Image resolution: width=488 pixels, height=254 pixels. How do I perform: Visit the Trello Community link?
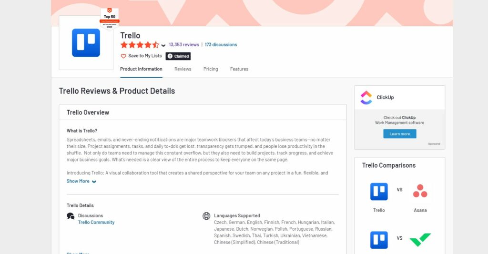(x=96, y=223)
